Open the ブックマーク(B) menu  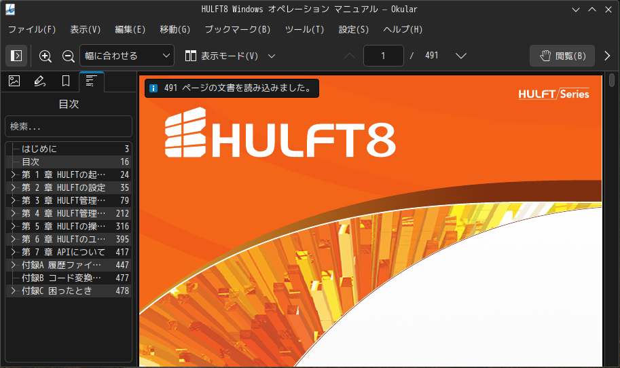(x=238, y=30)
